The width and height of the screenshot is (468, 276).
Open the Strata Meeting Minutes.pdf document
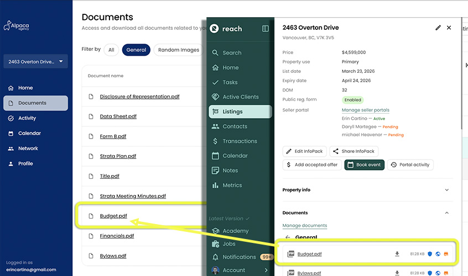133,196
